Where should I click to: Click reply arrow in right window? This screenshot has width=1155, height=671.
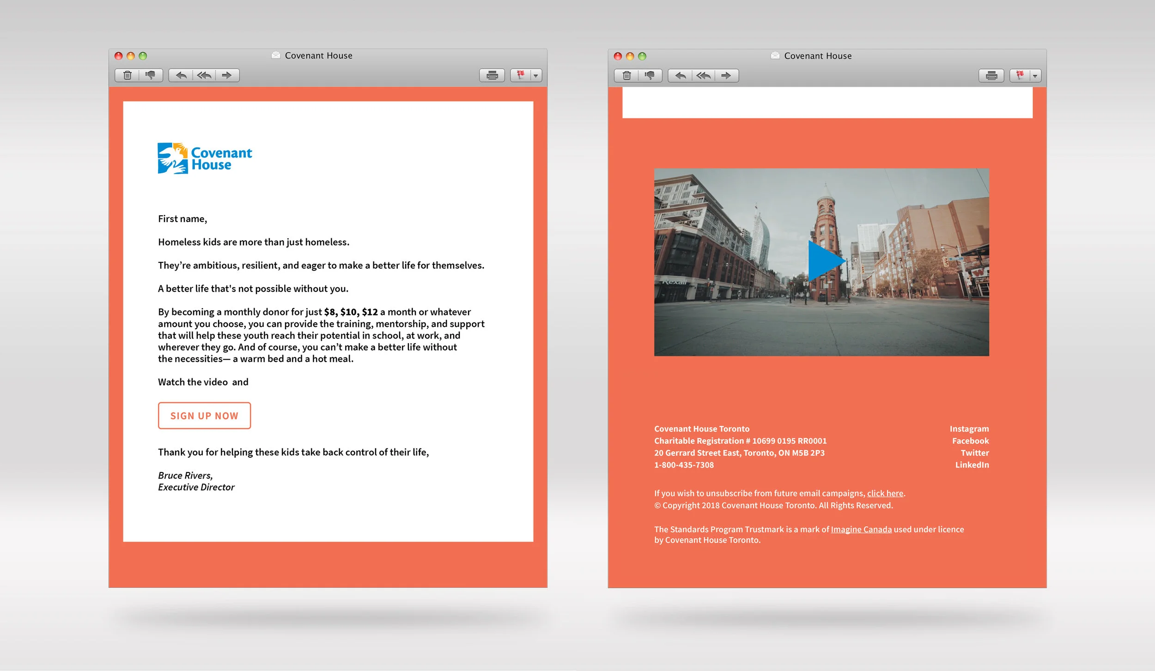681,76
